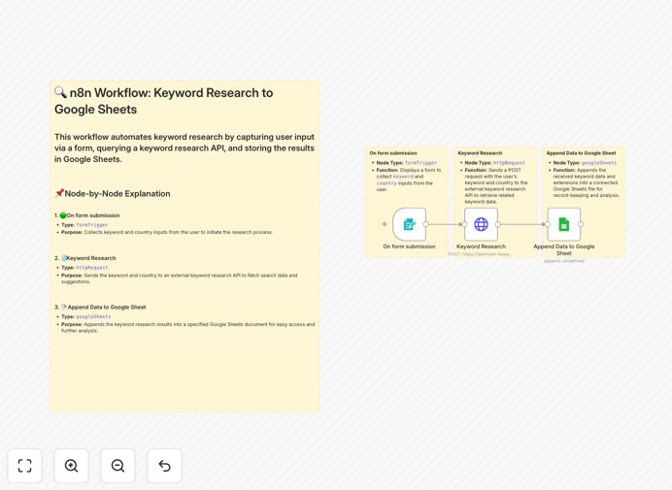Screen dimensions: 672x490
Task: Click the '3. Append Data to Google Sheet' list heading
Action: [100, 308]
